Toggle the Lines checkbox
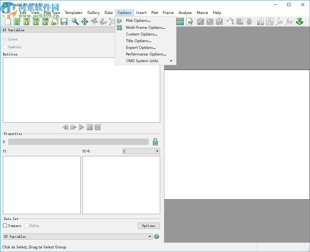 (x=5, y=39)
